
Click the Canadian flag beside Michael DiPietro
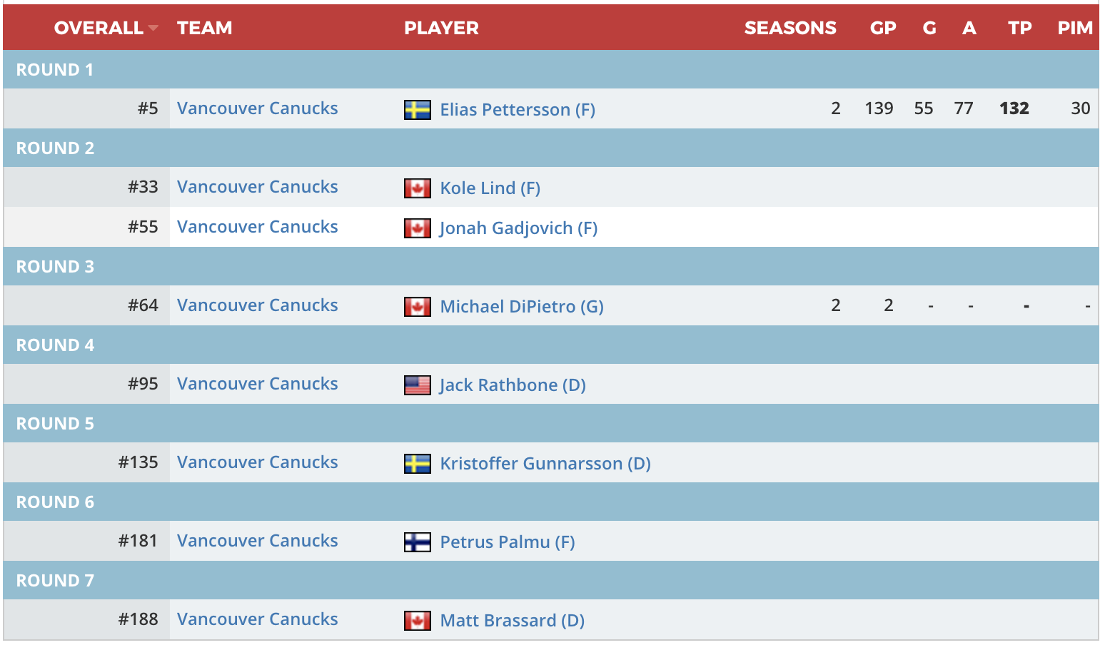coord(417,307)
